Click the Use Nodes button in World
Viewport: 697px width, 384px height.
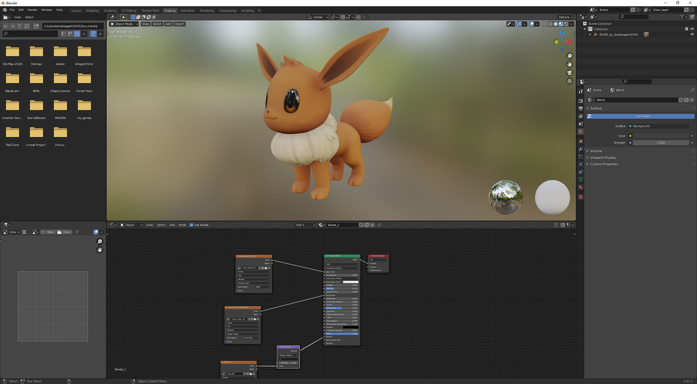tap(641, 116)
